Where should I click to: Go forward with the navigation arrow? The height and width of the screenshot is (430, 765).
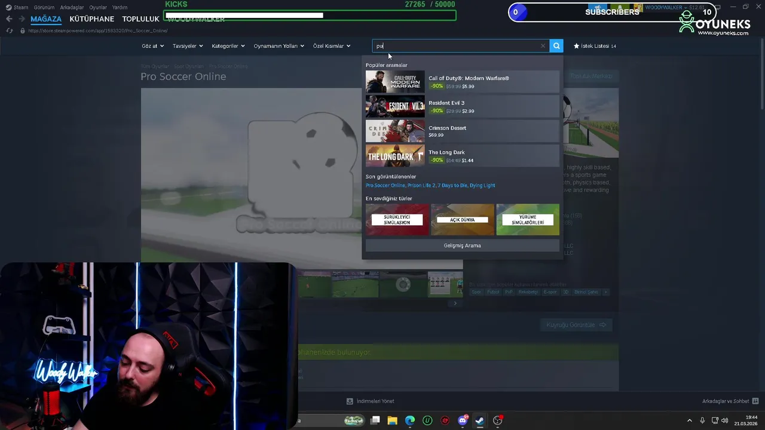click(x=22, y=19)
